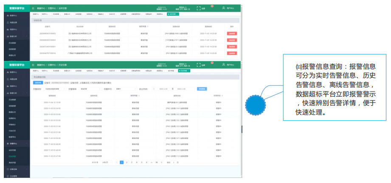Go to page 2 in pagination

tap(127, 162)
